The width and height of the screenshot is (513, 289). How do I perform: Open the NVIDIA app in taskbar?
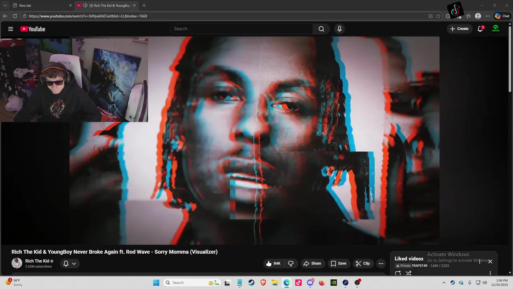pyautogui.click(x=333, y=283)
